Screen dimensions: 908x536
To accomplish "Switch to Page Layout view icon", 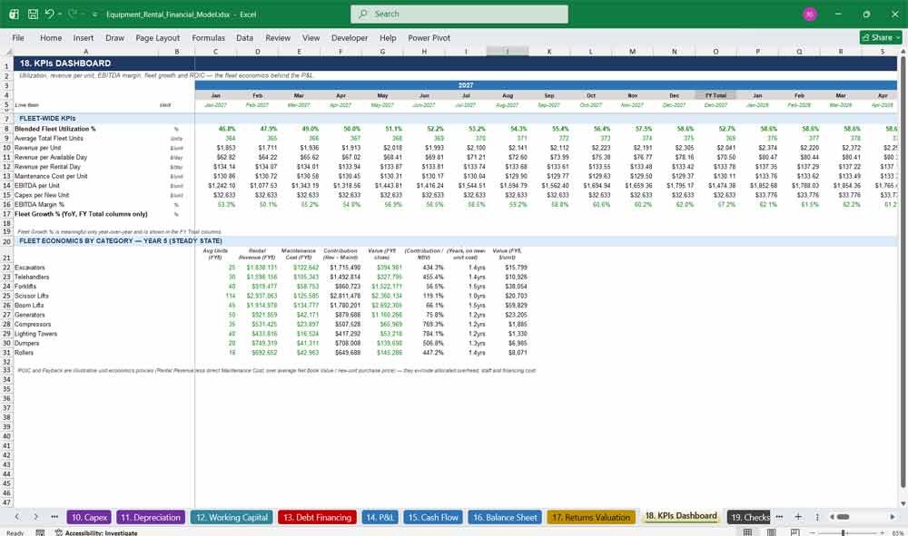I will (x=771, y=532).
